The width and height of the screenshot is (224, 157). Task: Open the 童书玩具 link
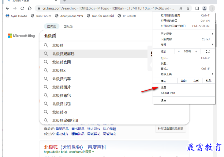click(78, 129)
